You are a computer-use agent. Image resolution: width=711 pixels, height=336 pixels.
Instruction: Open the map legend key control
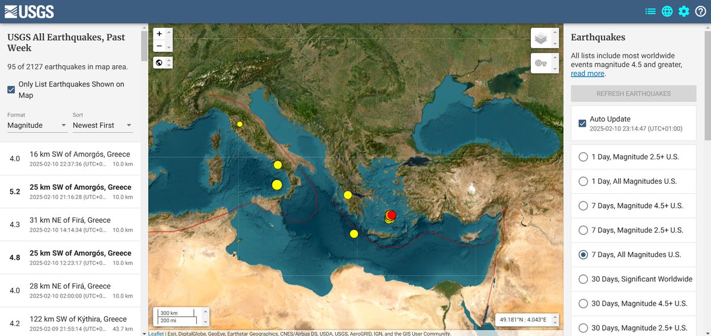point(540,63)
